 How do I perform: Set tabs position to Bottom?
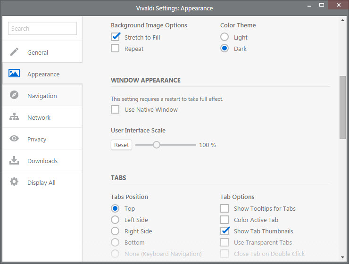tap(115, 242)
